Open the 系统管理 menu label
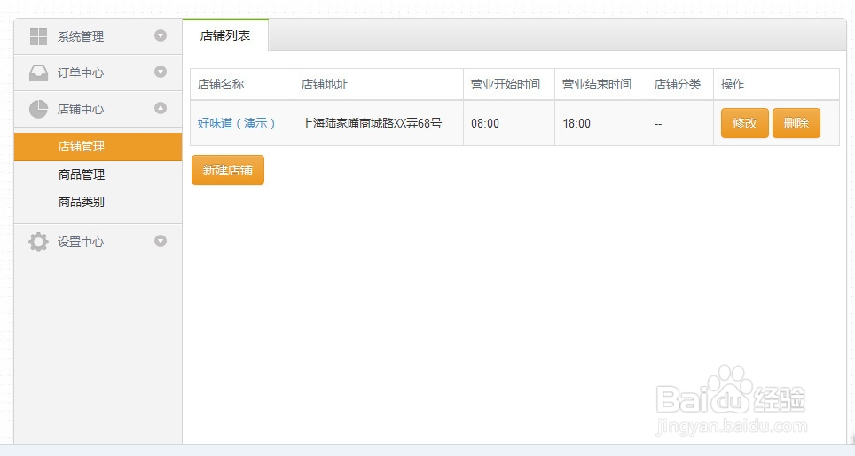This screenshot has height=456, width=855. tap(81, 36)
